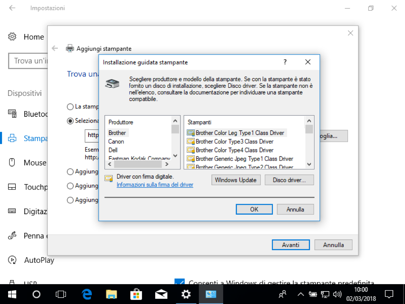Select the second Aggiungi radio option
The height and width of the screenshot is (304, 405).
(x=70, y=186)
